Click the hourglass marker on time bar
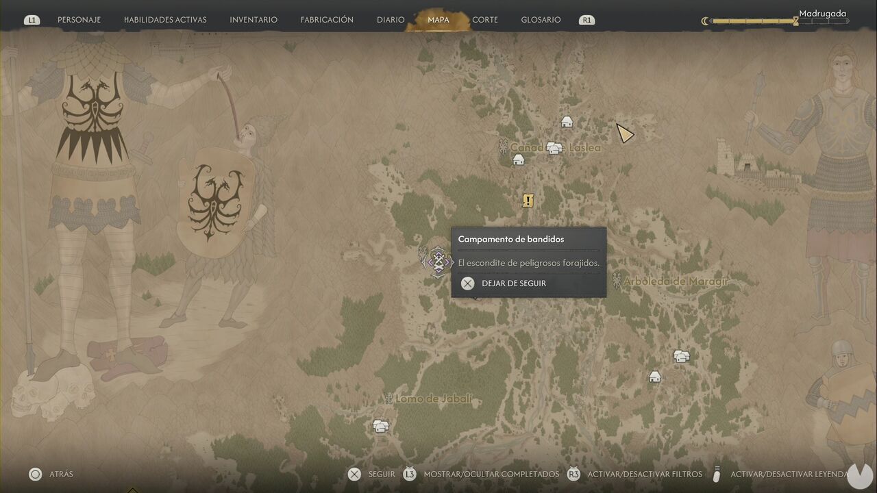 click(x=795, y=21)
